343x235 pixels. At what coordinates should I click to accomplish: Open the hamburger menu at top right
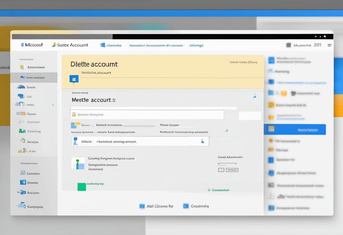coord(329,45)
